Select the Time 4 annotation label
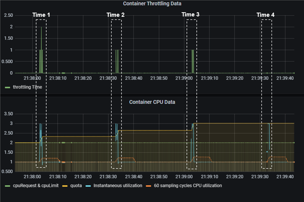The image size is (304, 202). 265,15
